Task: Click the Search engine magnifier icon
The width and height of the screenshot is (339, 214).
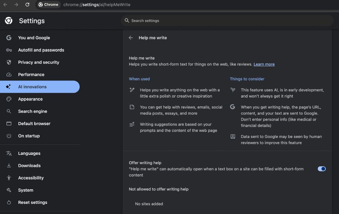Action: tap(9, 112)
